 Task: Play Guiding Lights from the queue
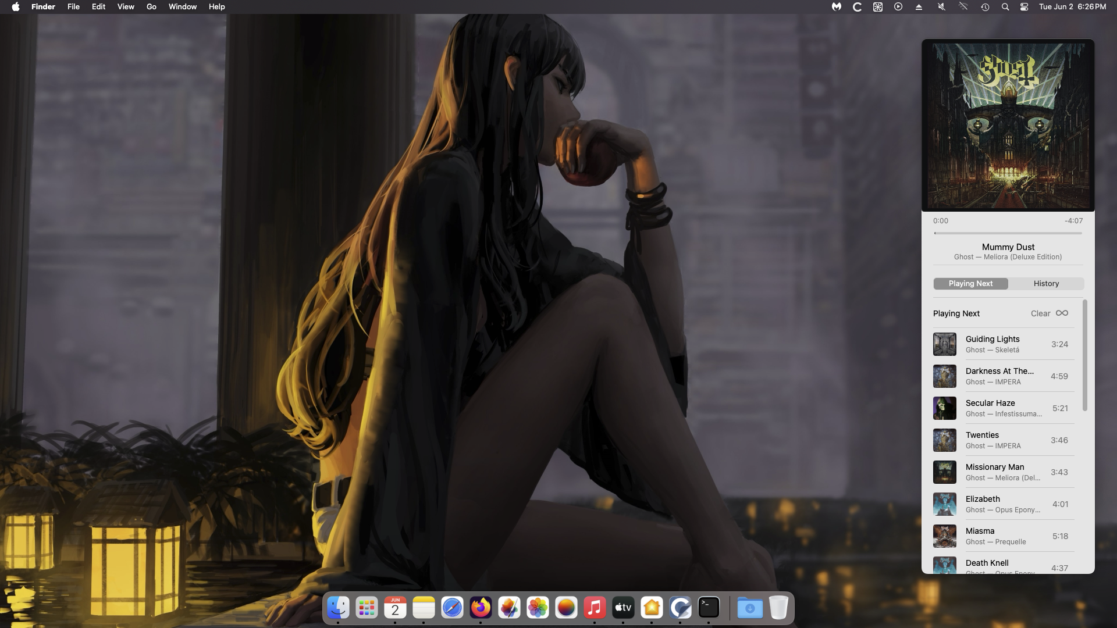coord(1004,344)
